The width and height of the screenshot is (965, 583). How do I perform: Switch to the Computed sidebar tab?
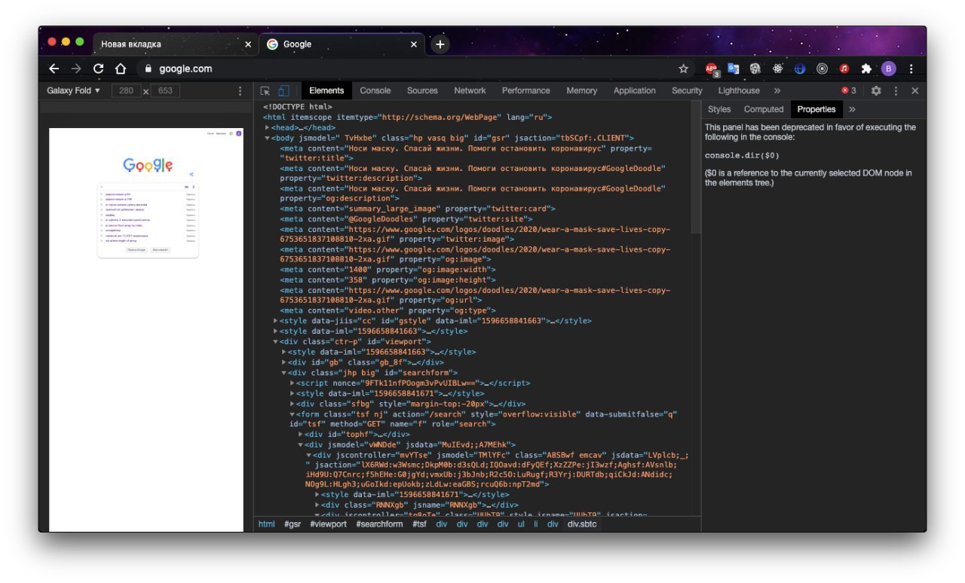pos(764,109)
